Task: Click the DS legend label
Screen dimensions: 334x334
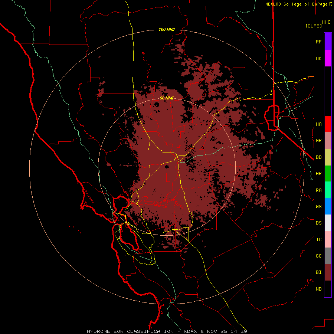Action: pyautogui.click(x=318, y=223)
